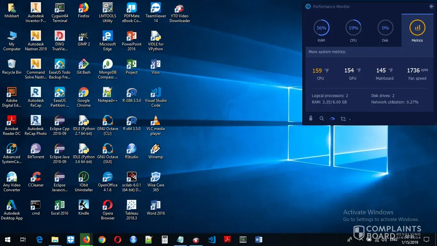This screenshot has width=437, height=246.
Task: Open File Explorer from the taskbar
Action: pos(55,239)
